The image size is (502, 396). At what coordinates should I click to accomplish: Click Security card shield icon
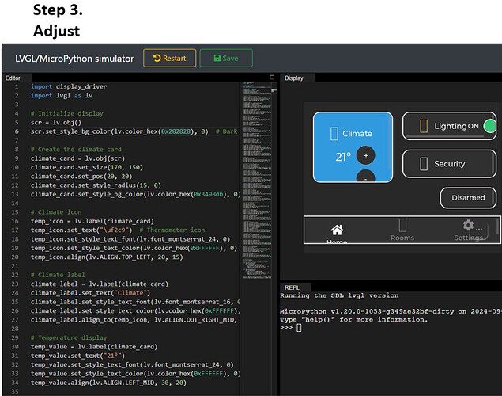tap(424, 164)
